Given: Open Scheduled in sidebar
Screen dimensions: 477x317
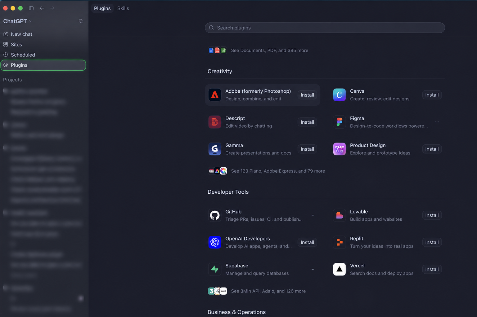Looking at the screenshot, I should click(43, 55).
